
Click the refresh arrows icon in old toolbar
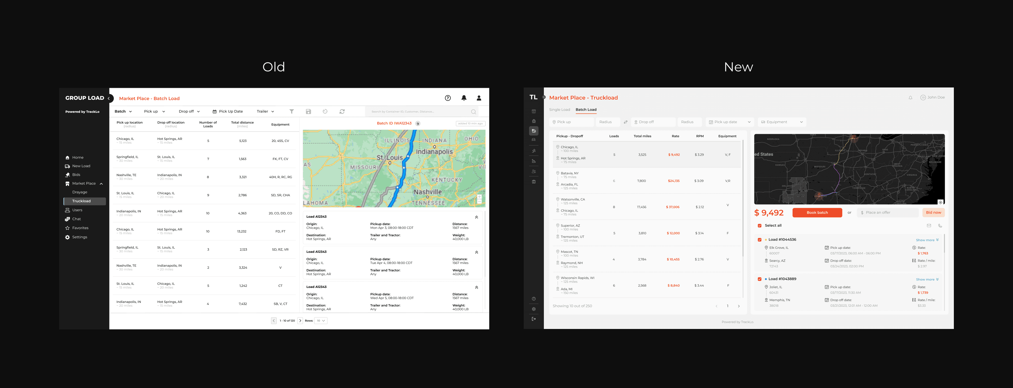click(x=342, y=111)
